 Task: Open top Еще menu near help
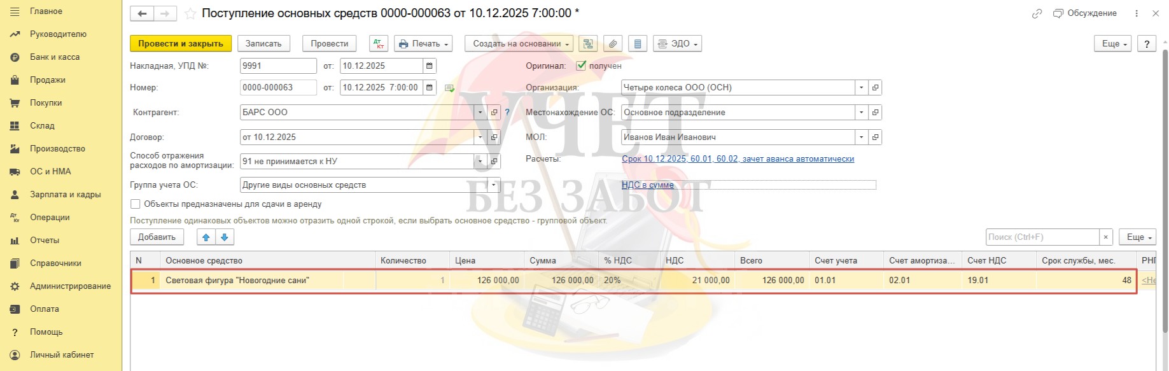click(x=1113, y=43)
